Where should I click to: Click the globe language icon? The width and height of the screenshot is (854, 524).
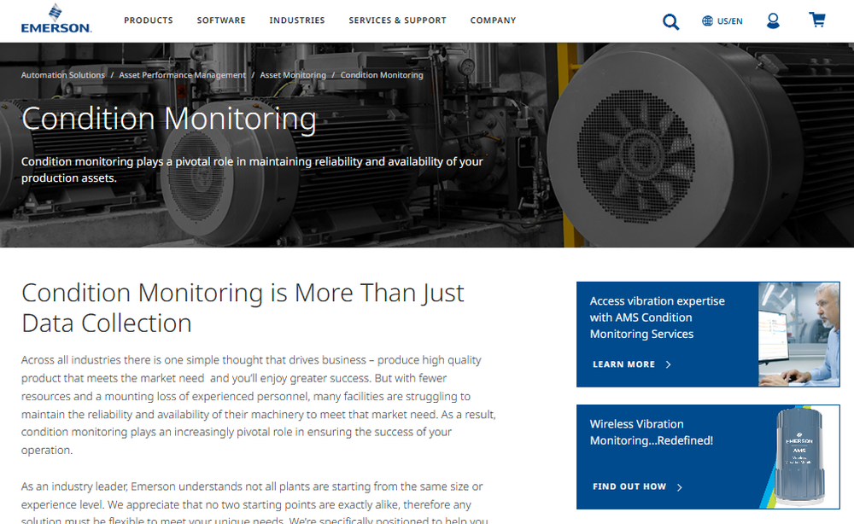pyautogui.click(x=707, y=20)
